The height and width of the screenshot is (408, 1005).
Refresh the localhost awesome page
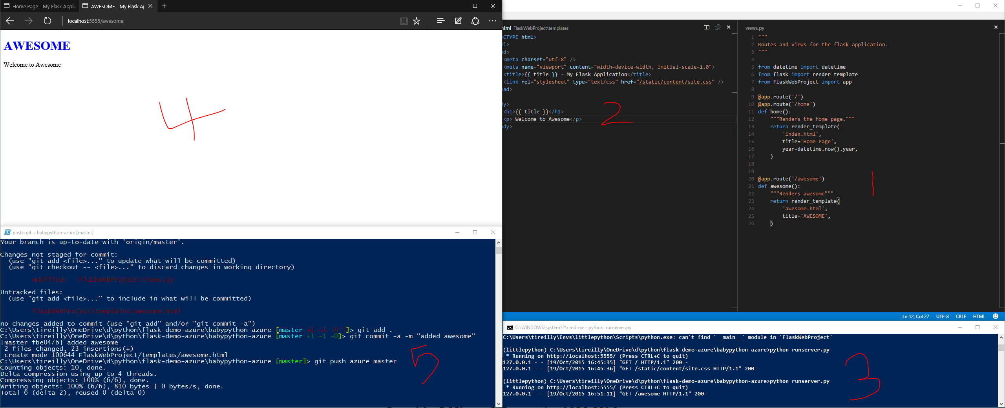(x=48, y=21)
